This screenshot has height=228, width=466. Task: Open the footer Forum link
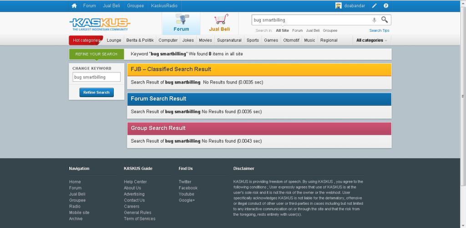coord(75,188)
